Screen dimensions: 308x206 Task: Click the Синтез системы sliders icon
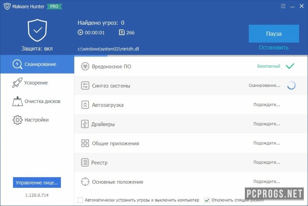(x=85, y=86)
